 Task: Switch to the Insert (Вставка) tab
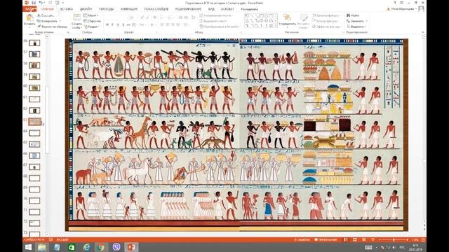(x=67, y=9)
